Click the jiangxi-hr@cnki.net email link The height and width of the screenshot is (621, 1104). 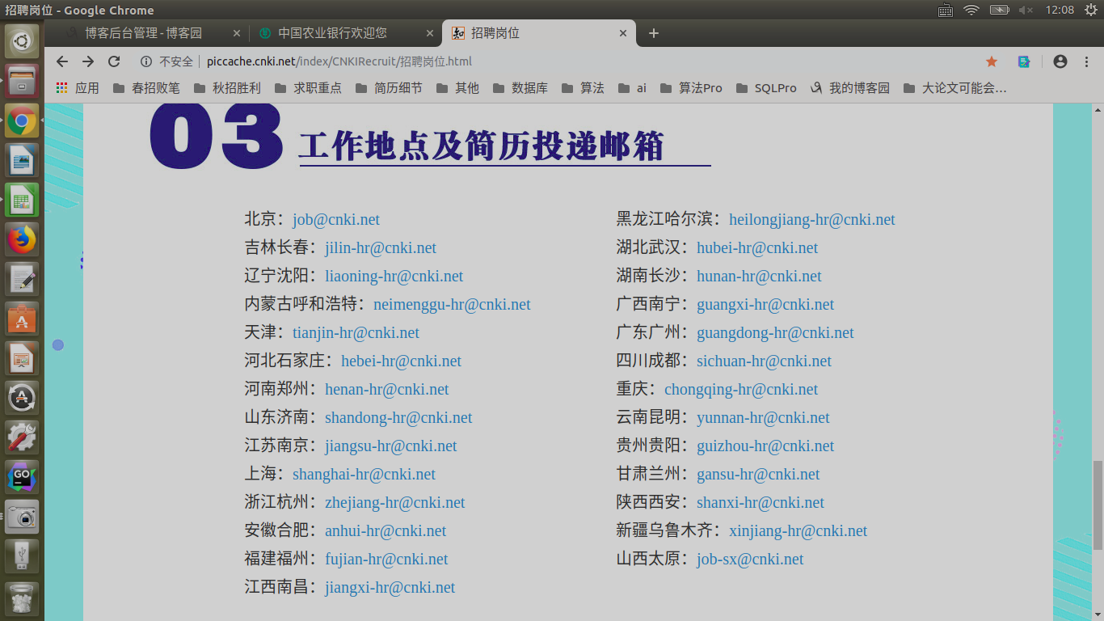coord(390,587)
